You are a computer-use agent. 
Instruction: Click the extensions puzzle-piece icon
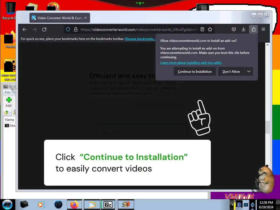(x=253, y=29)
